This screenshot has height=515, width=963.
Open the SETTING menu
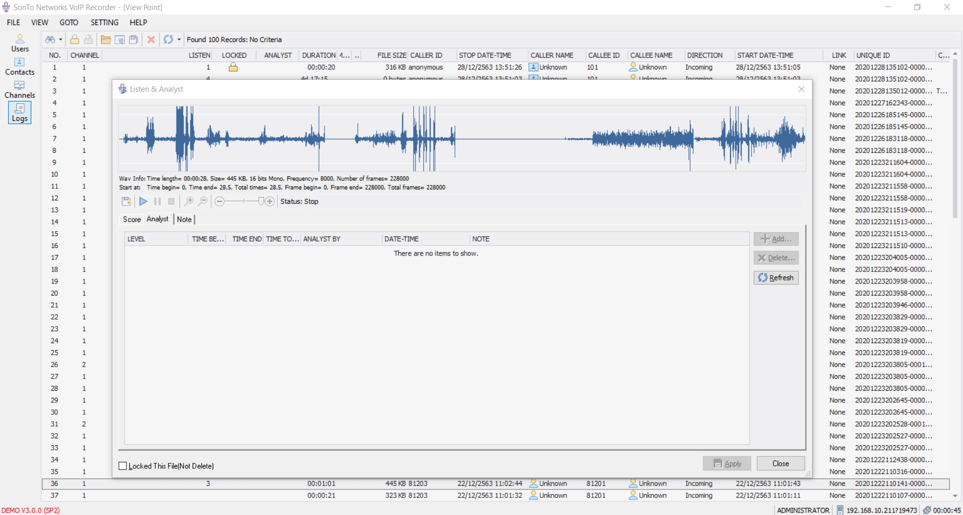click(x=104, y=23)
